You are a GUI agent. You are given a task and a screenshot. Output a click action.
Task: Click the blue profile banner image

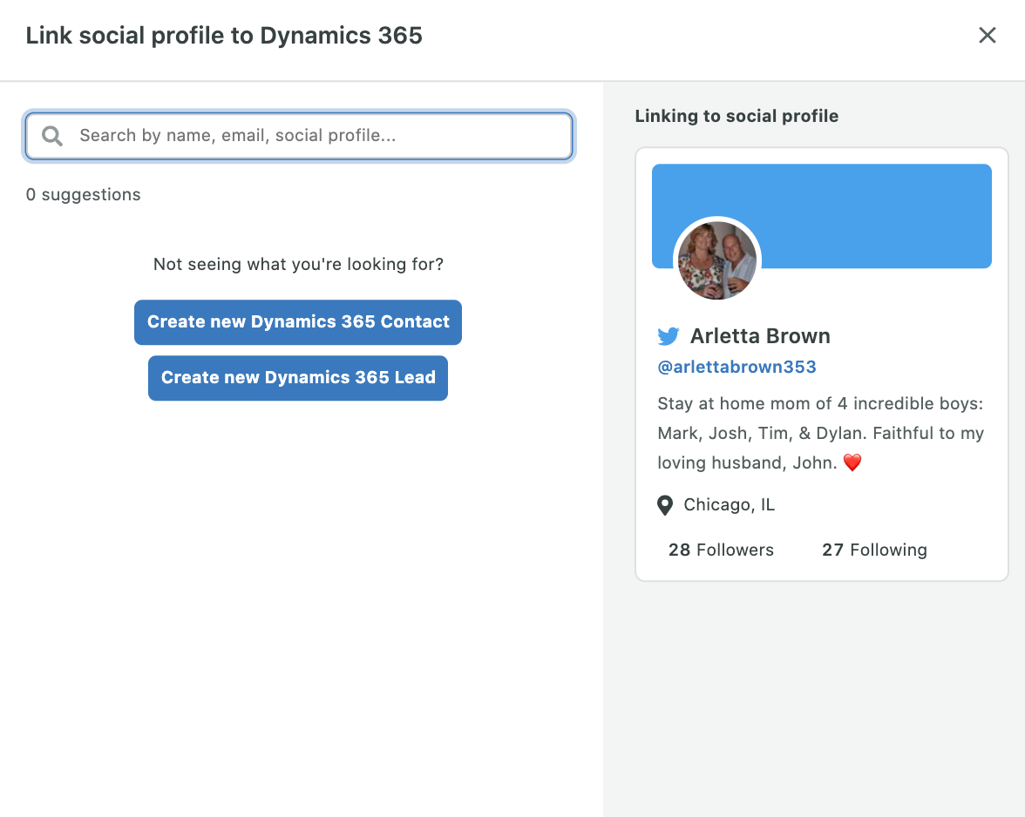click(x=822, y=215)
